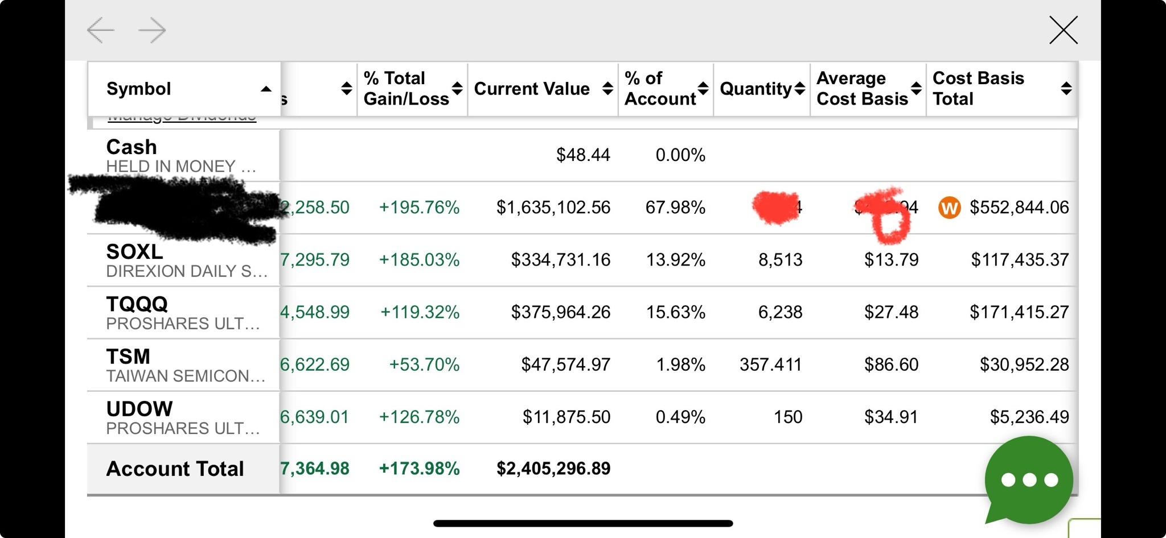Click SOXL account share 13.92%
This screenshot has width=1166, height=538.
point(675,260)
